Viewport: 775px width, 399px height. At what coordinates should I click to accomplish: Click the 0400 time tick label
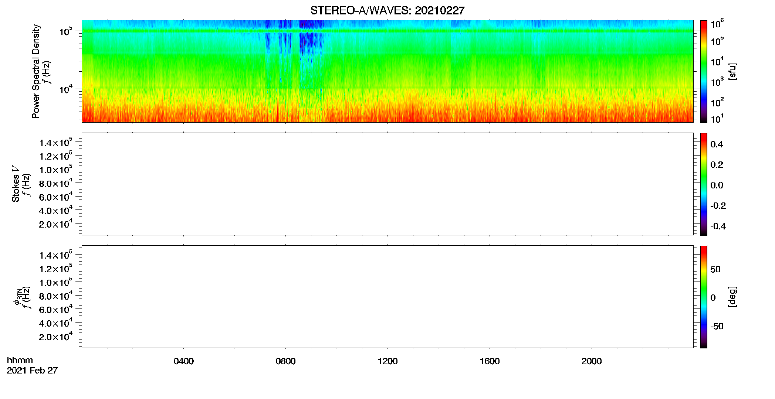click(x=184, y=361)
